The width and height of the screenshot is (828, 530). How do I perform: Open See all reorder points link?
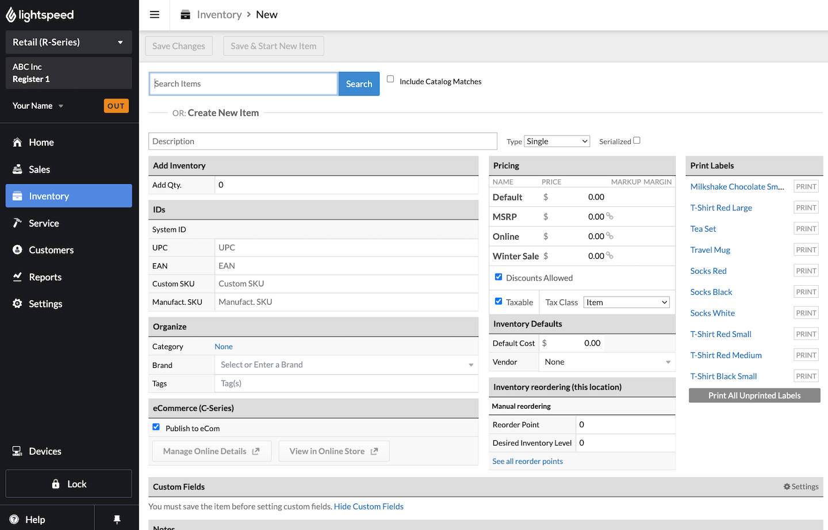527,461
